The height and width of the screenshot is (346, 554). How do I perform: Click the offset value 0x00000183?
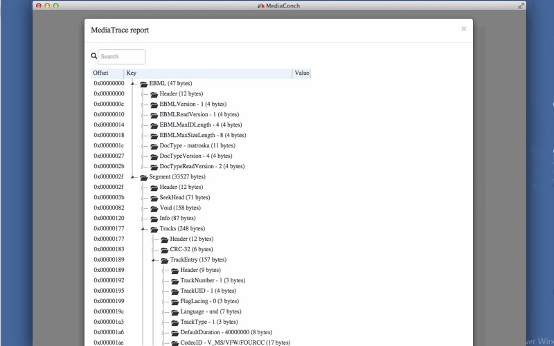pyautogui.click(x=109, y=249)
